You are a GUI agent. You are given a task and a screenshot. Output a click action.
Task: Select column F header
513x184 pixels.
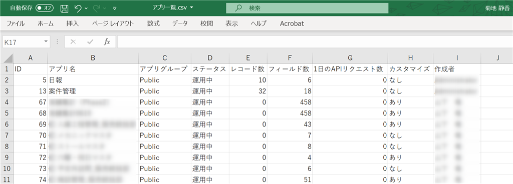click(290, 58)
